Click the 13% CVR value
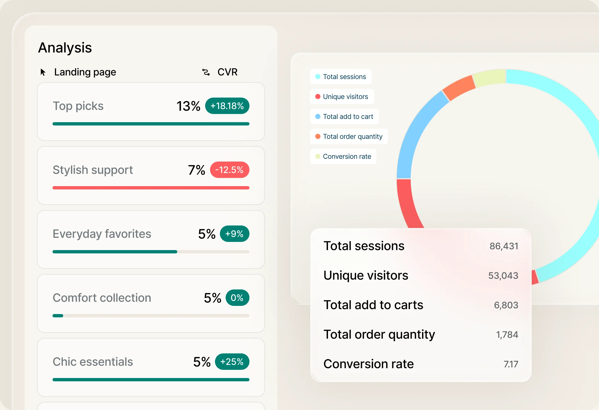 pyautogui.click(x=188, y=106)
